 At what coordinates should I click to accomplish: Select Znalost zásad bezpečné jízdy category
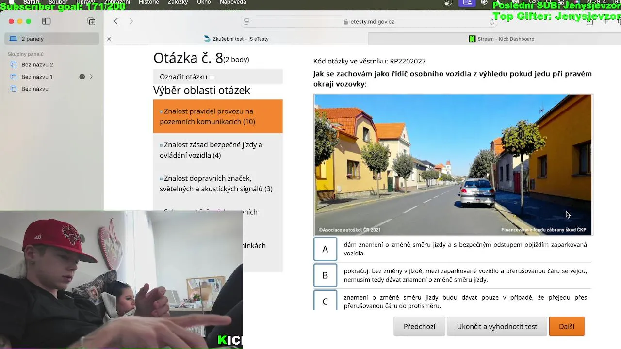[218, 150]
